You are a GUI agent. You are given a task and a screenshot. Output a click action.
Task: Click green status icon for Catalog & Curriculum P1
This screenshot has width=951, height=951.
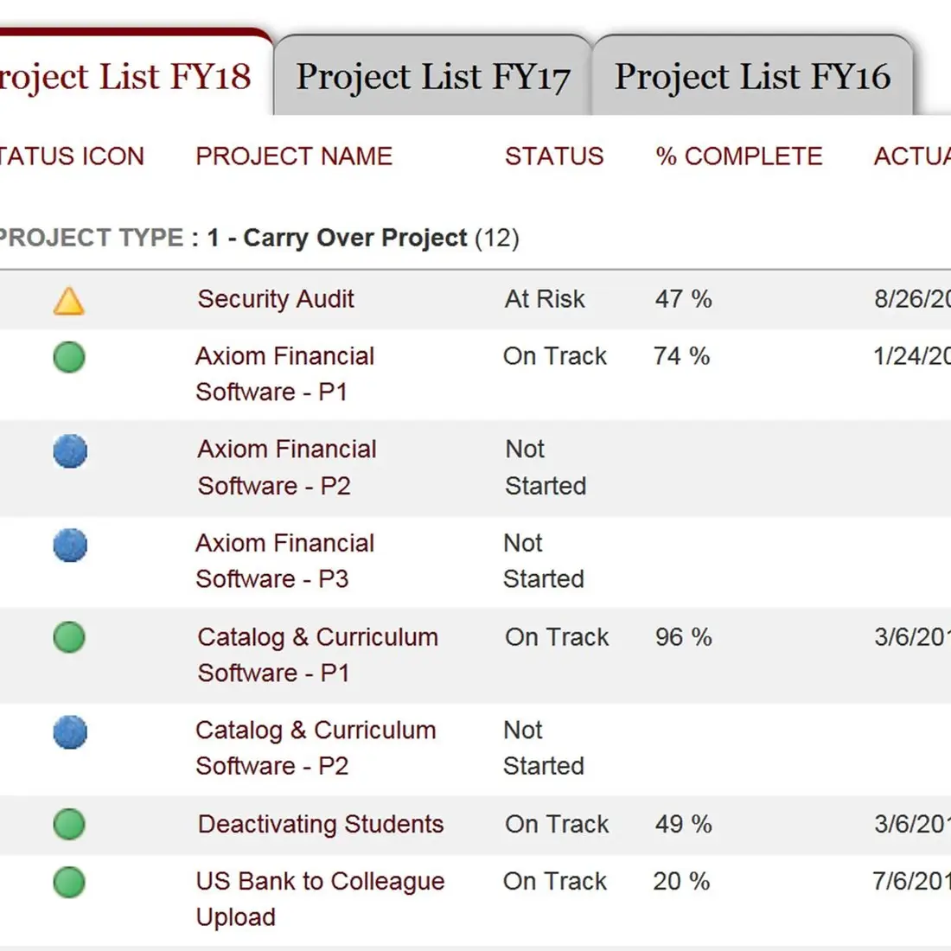tap(69, 637)
